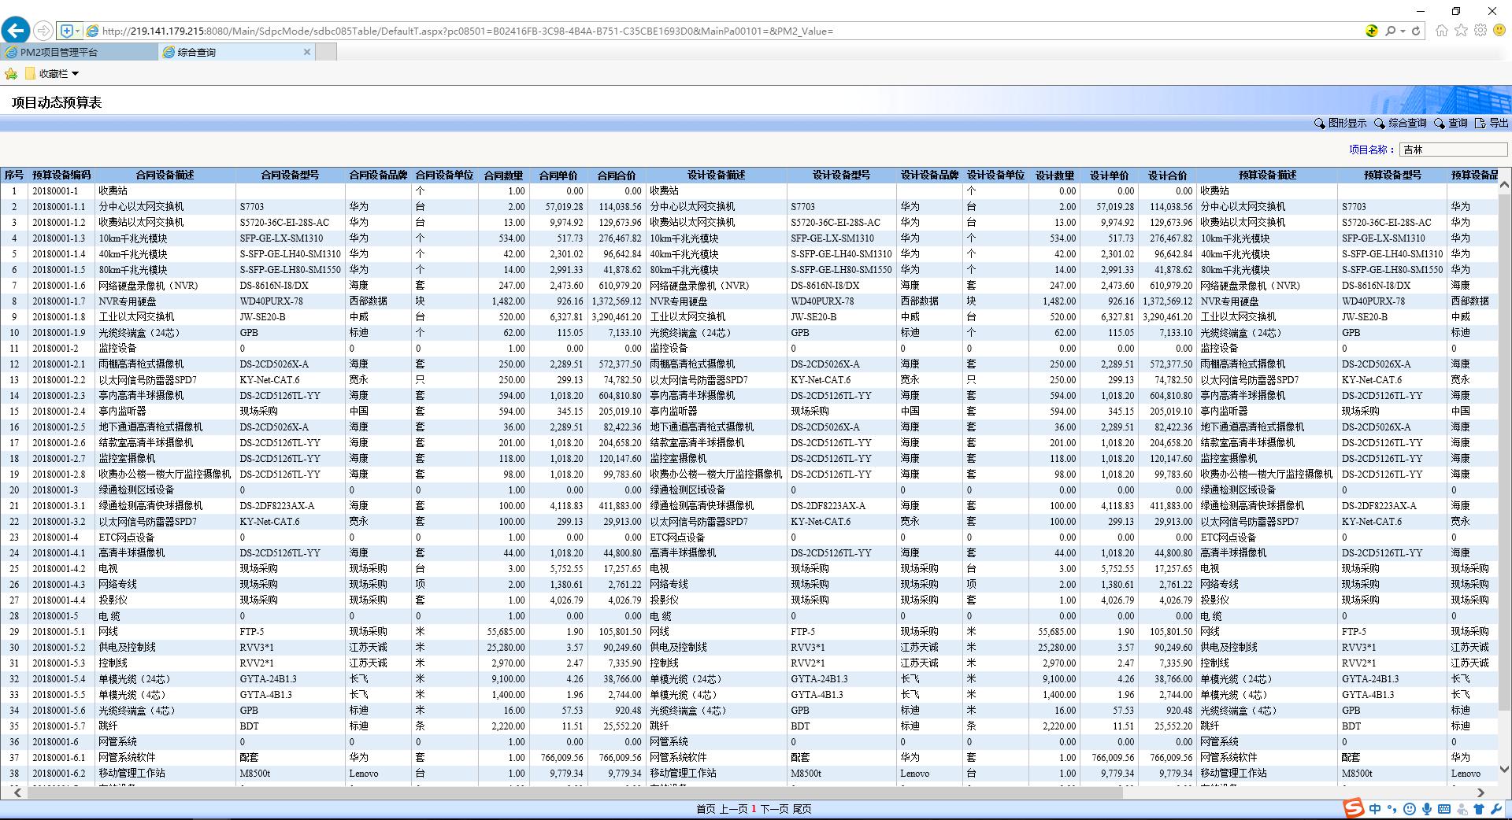Screen dimensions: 1512x820
Task: Go to 下一页 next page link
Action: [773, 809]
